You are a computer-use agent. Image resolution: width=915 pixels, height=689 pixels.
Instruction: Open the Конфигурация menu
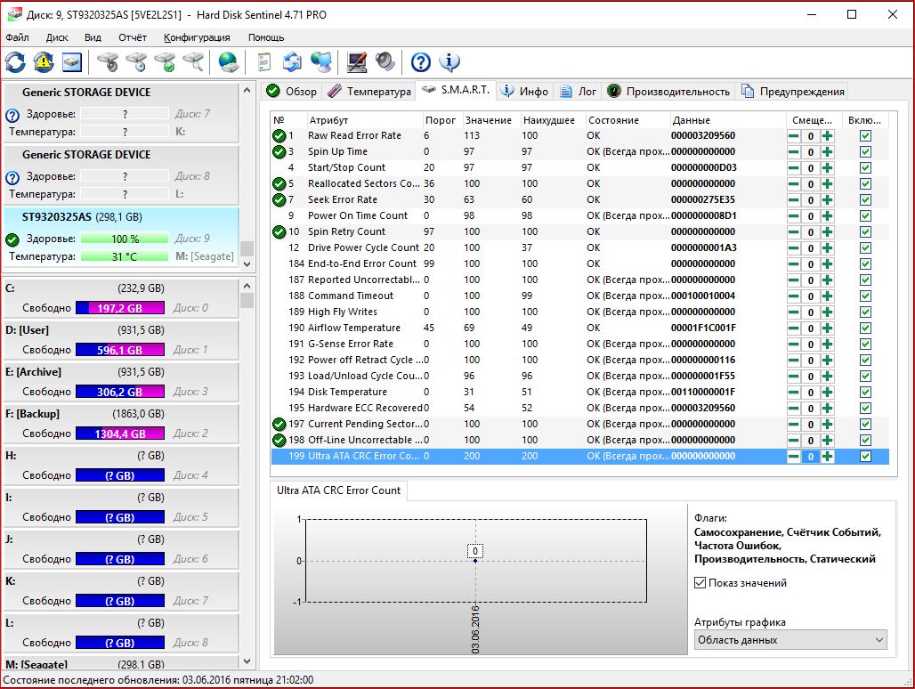coord(197,37)
